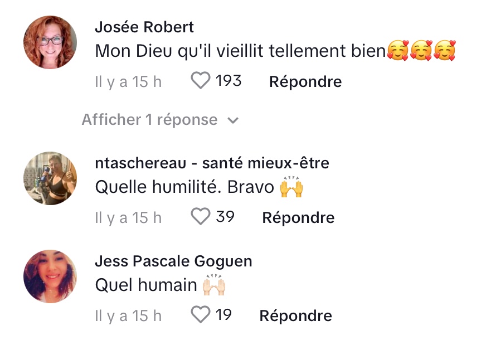Viewport: 486px width, 340px height.
Task: Visit "ntaschereau - santé mieux-être" profile name
Action: coord(212,163)
